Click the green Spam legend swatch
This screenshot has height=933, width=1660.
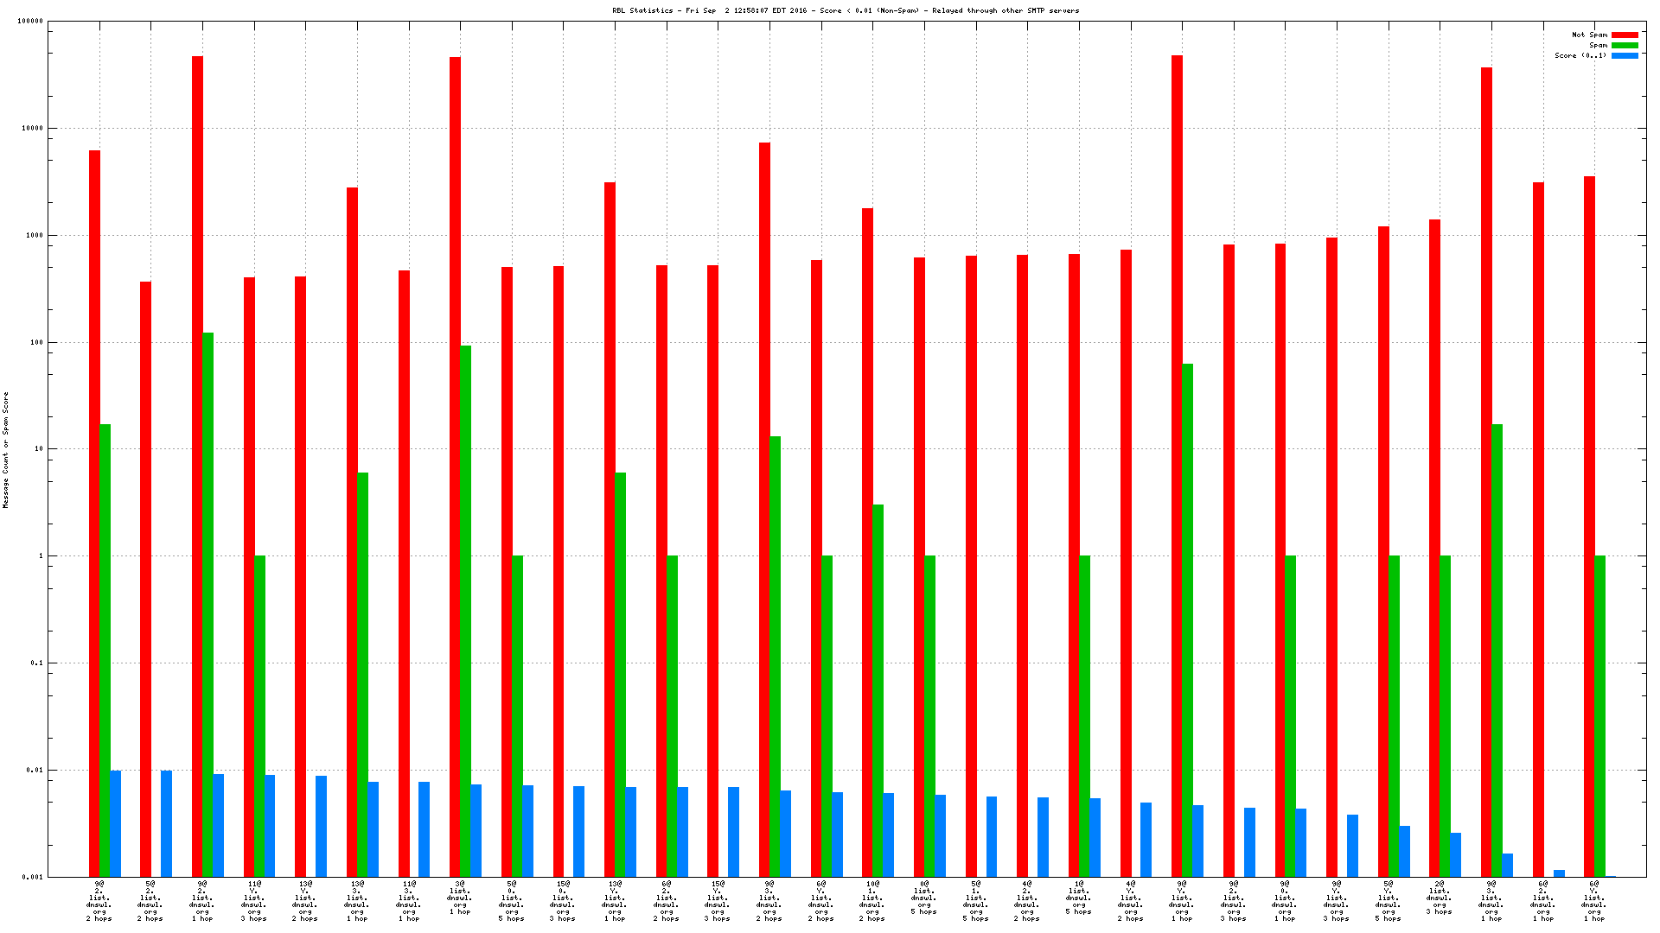[1625, 46]
